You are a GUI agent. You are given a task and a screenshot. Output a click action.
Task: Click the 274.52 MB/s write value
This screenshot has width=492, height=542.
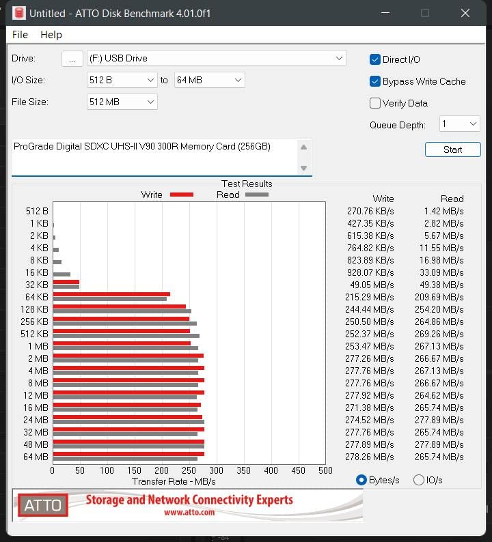(369, 420)
